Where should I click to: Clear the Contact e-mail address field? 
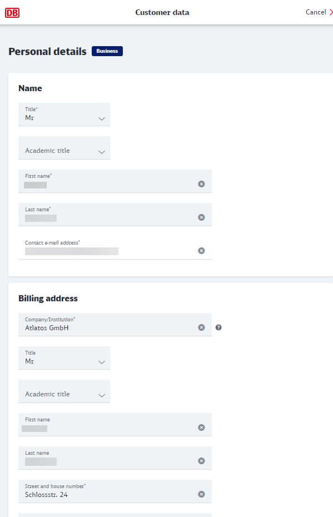201,251
